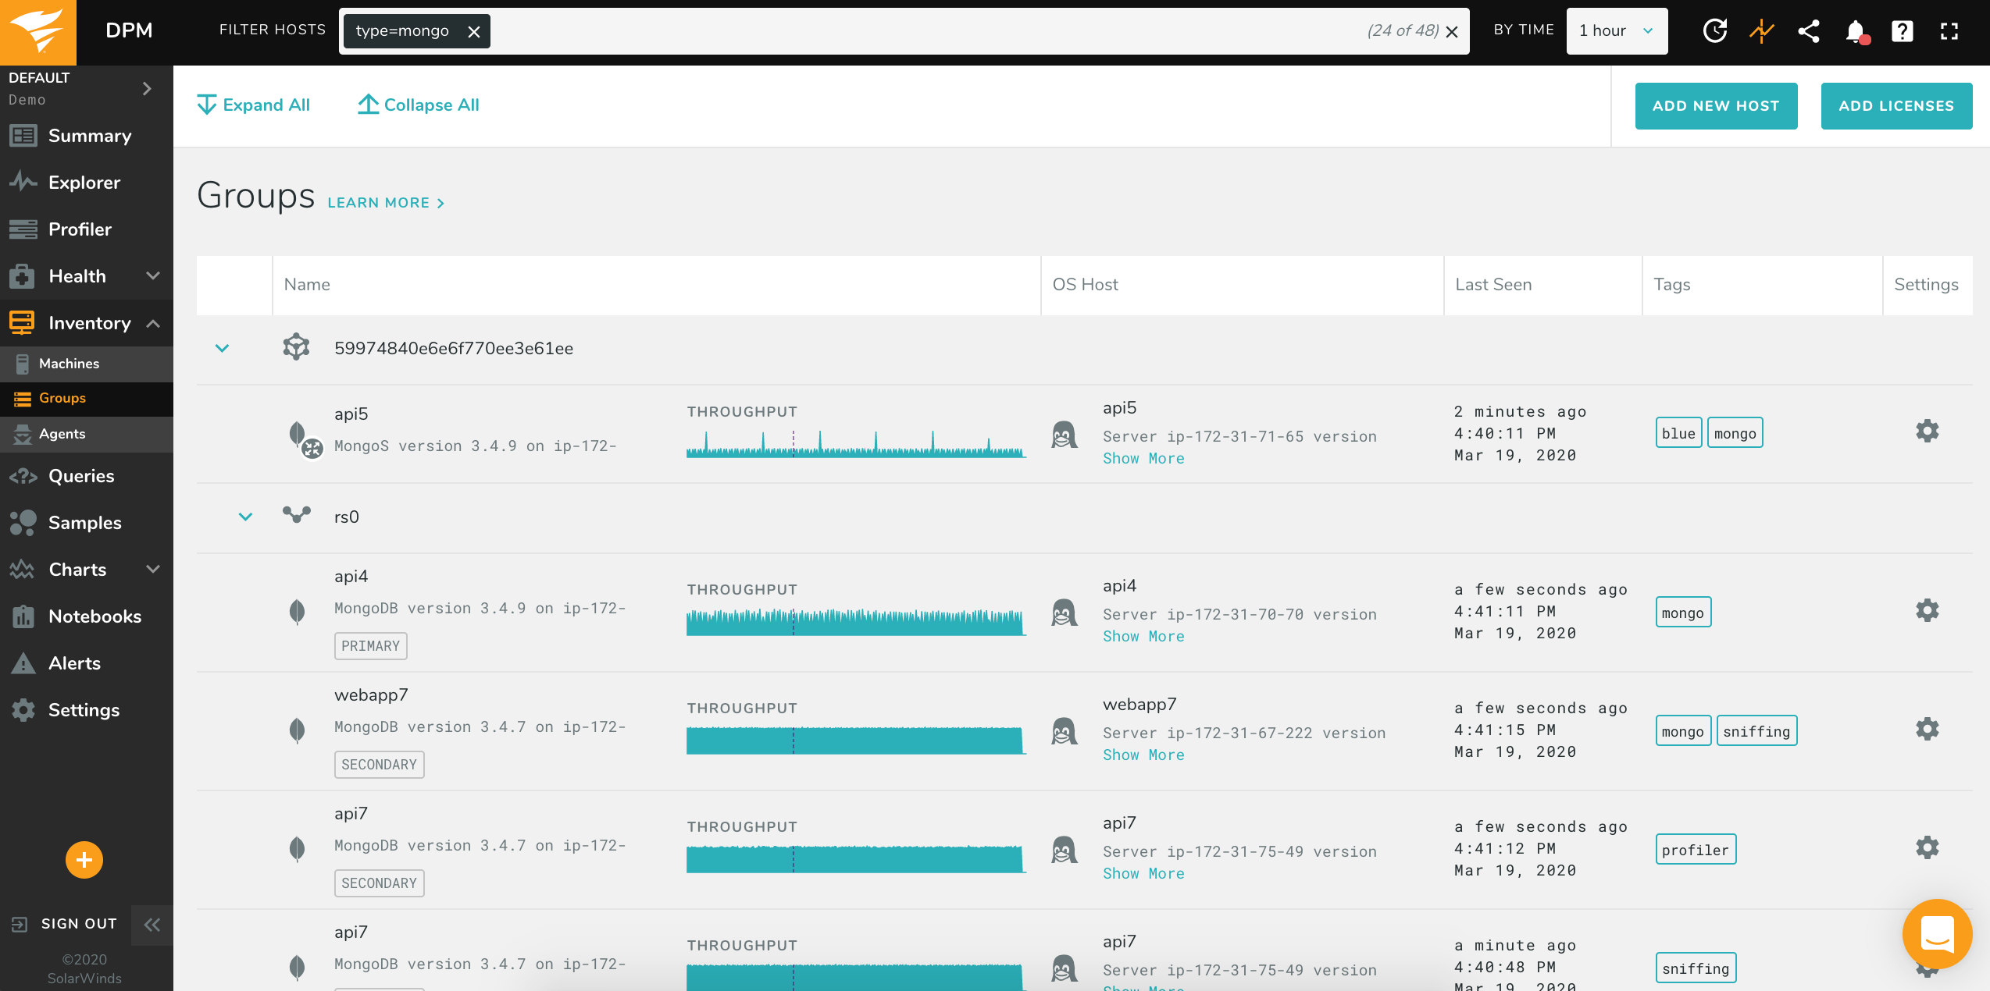Go to Profiler in sidebar

[x=80, y=229]
